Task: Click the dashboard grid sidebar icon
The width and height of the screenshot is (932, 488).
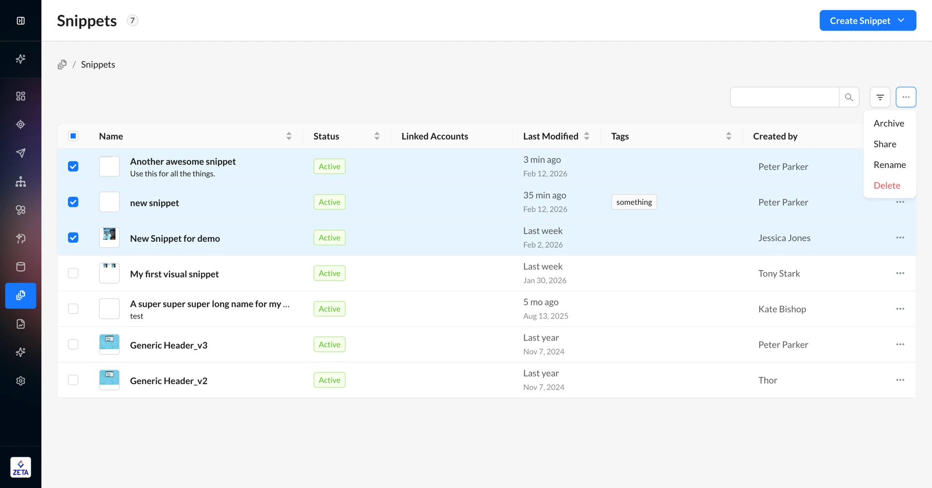Action: click(20, 96)
